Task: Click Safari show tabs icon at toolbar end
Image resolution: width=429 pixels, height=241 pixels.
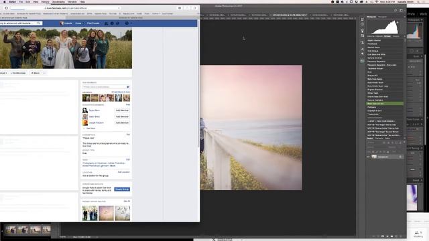Action: tap(195, 8)
